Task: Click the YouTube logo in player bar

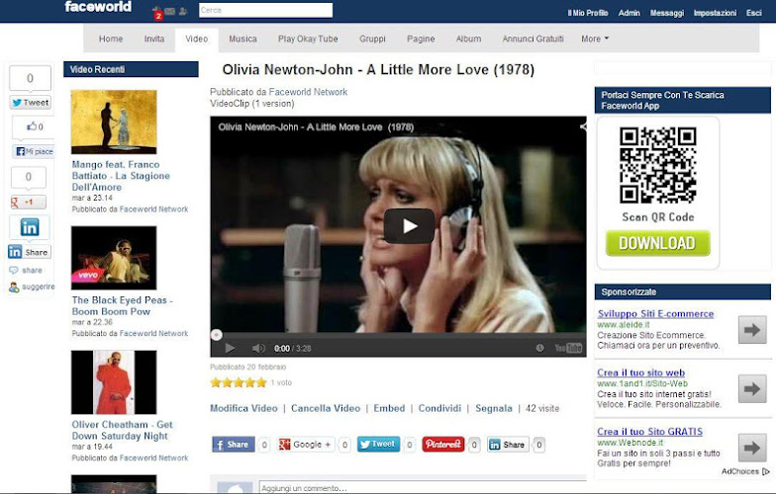Action: [568, 348]
